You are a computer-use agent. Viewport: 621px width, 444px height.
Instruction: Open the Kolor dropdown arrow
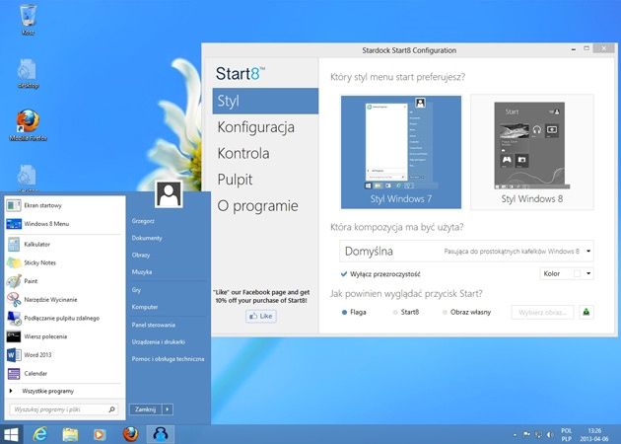click(x=588, y=273)
